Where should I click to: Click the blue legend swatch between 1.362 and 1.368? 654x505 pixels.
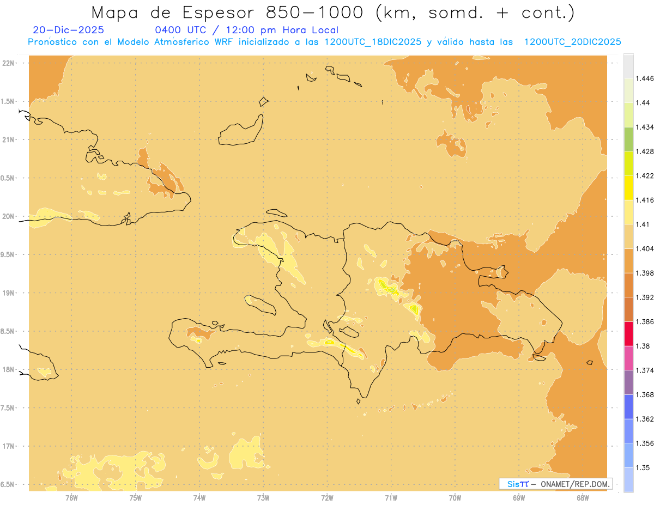pyautogui.click(x=628, y=407)
